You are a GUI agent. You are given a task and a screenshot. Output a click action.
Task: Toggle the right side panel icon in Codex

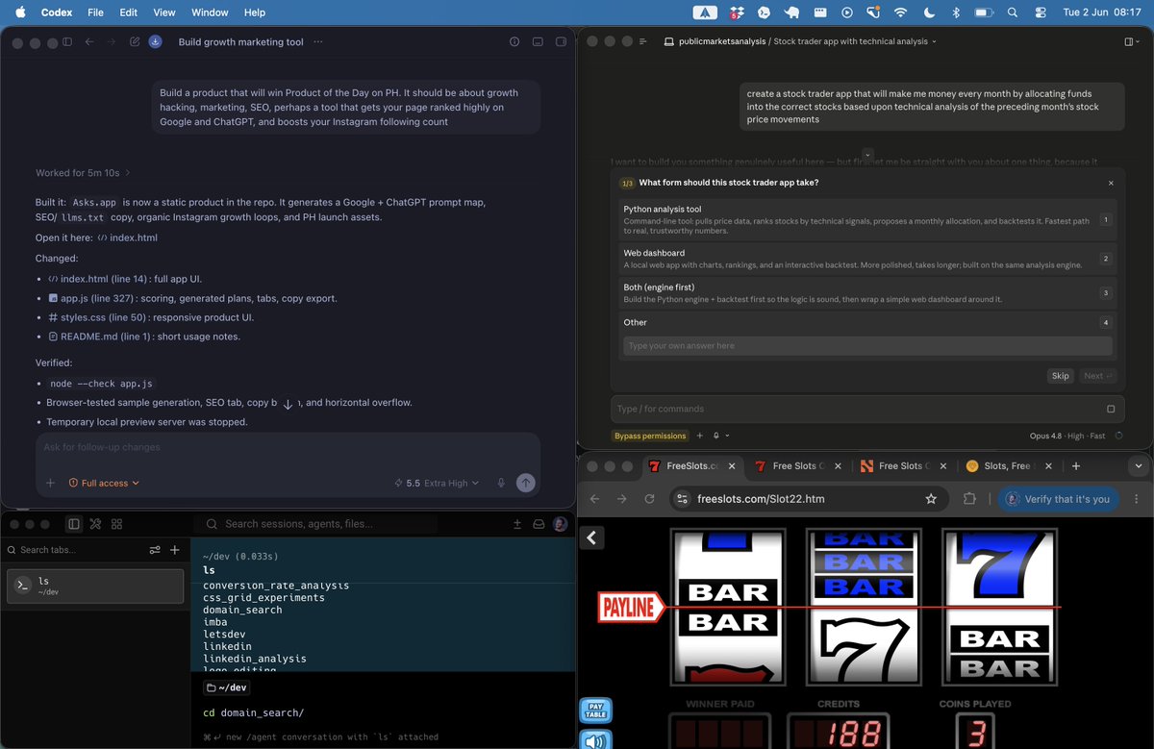click(x=561, y=42)
